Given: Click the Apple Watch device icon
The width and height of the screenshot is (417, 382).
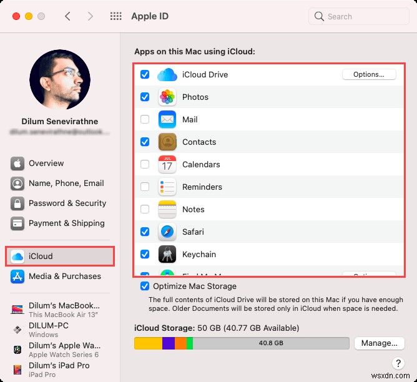Looking at the screenshot, I should pyautogui.click(x=17, y=350).
